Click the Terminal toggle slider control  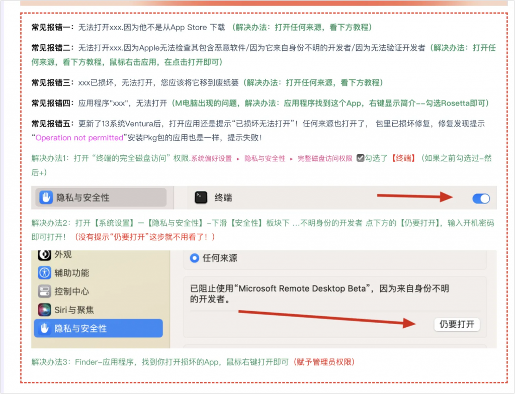tap(481, 199)
